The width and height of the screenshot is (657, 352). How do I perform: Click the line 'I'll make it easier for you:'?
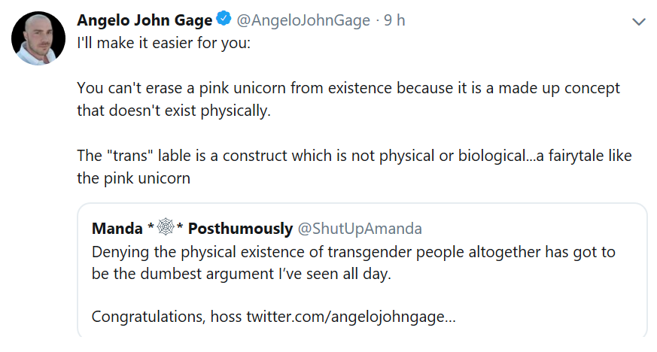pyautogui.click(x=164, y=42)
